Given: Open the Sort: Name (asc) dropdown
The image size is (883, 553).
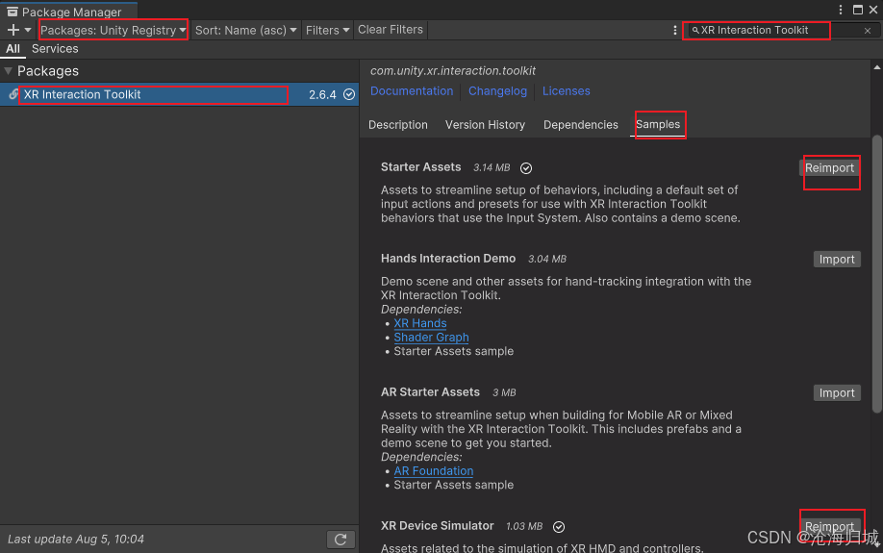Looking at the screenshot, I should click(245, 31).
